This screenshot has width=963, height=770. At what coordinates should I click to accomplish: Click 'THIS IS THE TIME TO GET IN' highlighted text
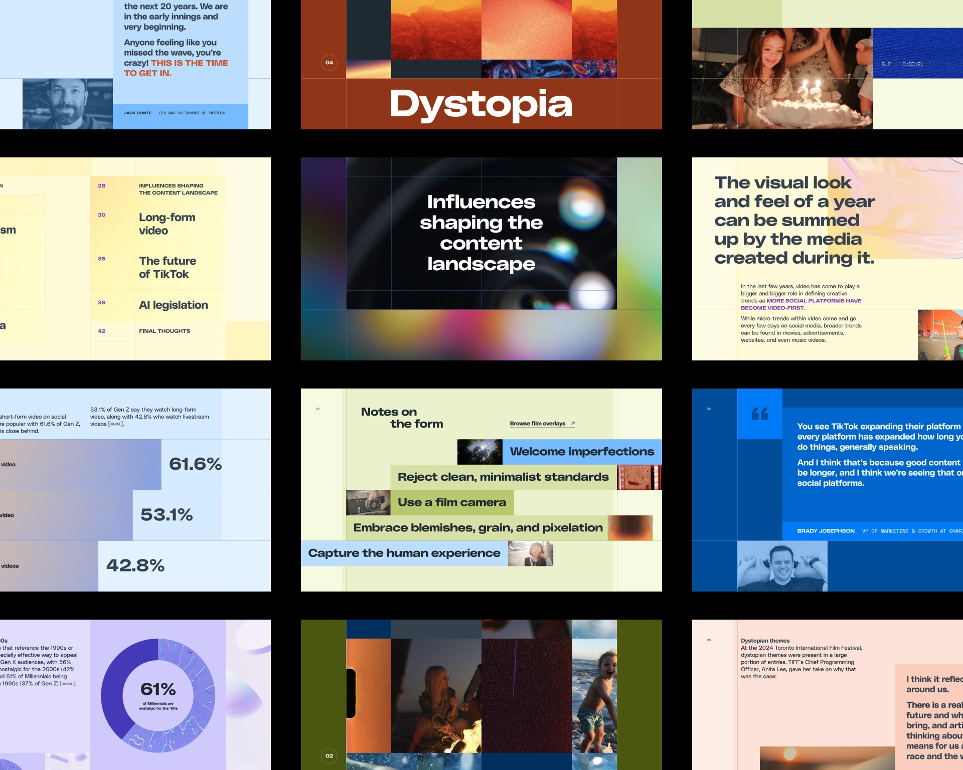176,68
